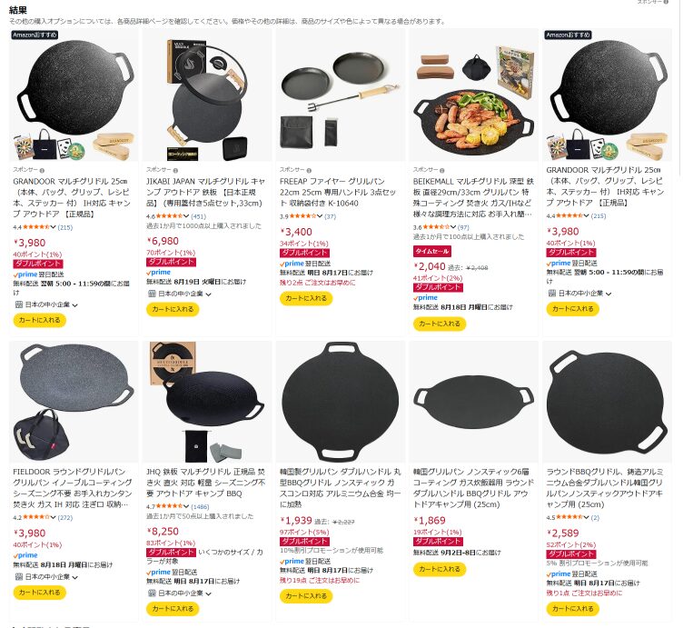Add BEIKEMALL ¥2,040 griddle to cart
Screen dimensions: 693x628
point(440,324)
